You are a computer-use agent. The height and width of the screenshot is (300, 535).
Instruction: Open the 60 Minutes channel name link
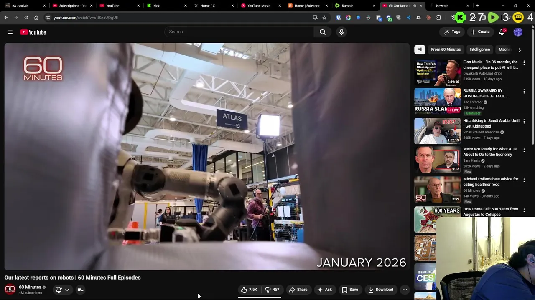pyautogui.click(x=30, y=287)
